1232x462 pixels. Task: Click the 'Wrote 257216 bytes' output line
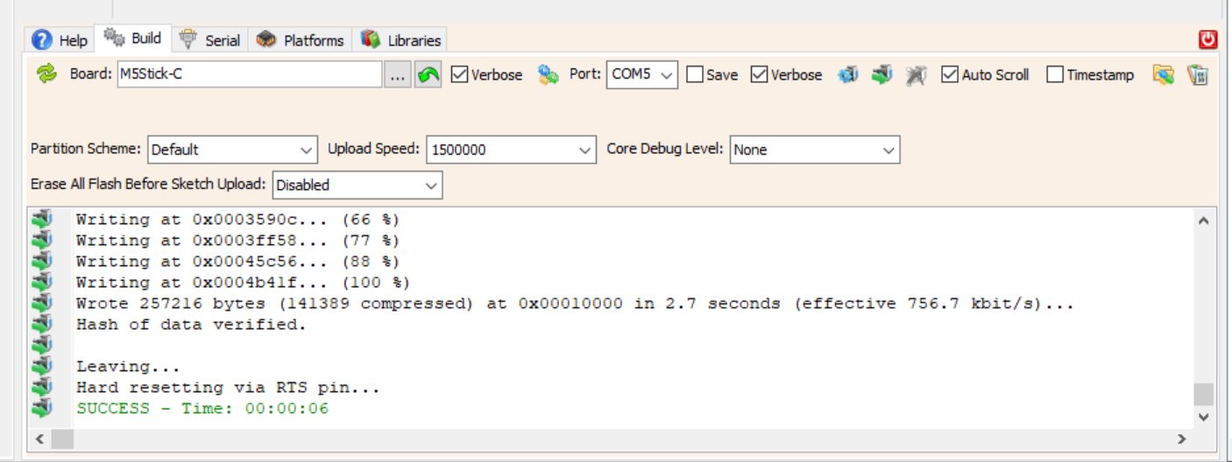tap(575, 304)
